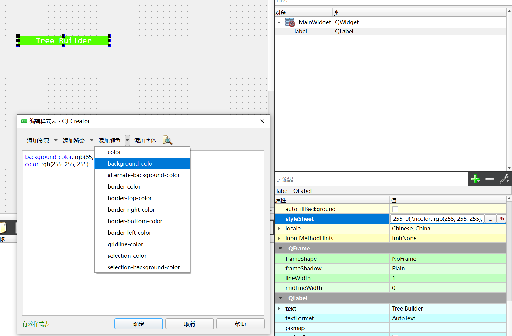The image size is (512, 336).
Task: Choose border-color menu entry
Action: click(x=142, y=187)
